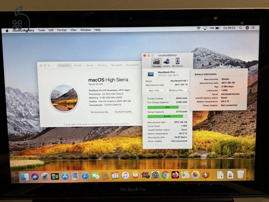
Task: Click coconutBattery lightning icon in Dock
Action: (206, 175)
